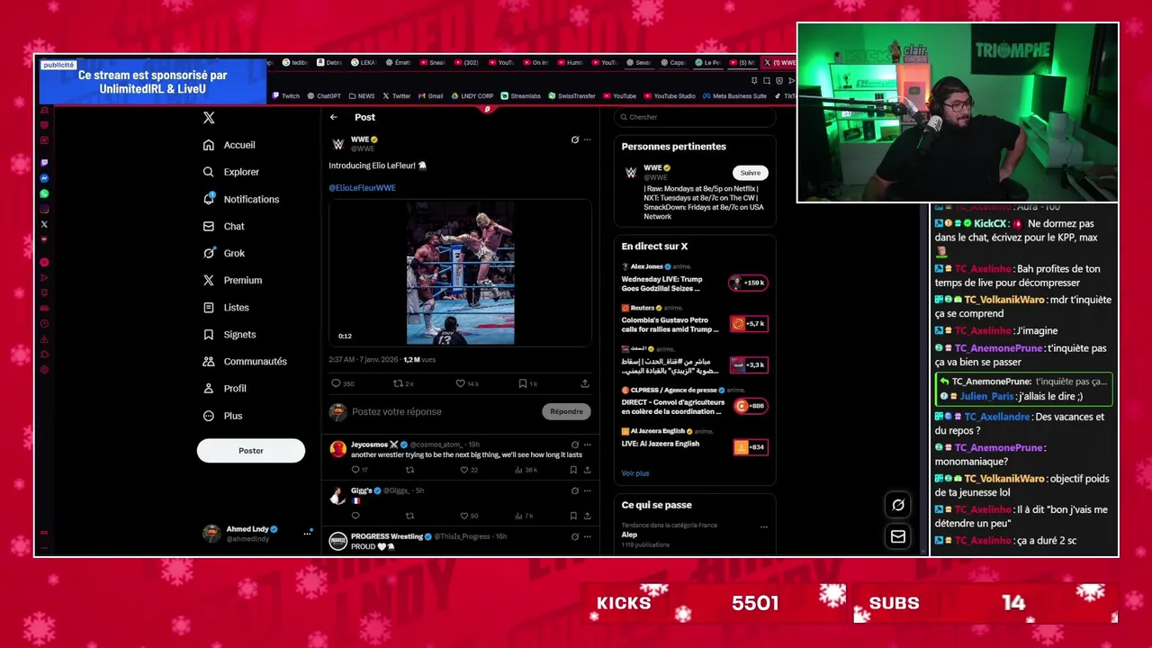Click share icon on WWE post
Screen dimensions: 1152x648
click(x=585, y=383)
